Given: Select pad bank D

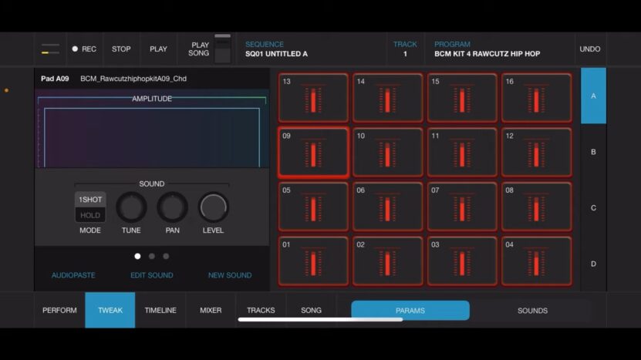Looking at the screenshot, I should click(x=593, y=264).
